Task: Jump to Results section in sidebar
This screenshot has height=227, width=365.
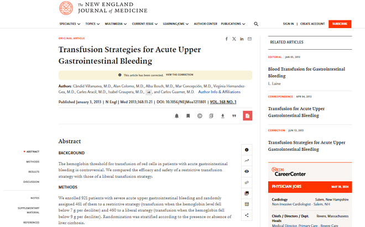Action: [34, 172]
